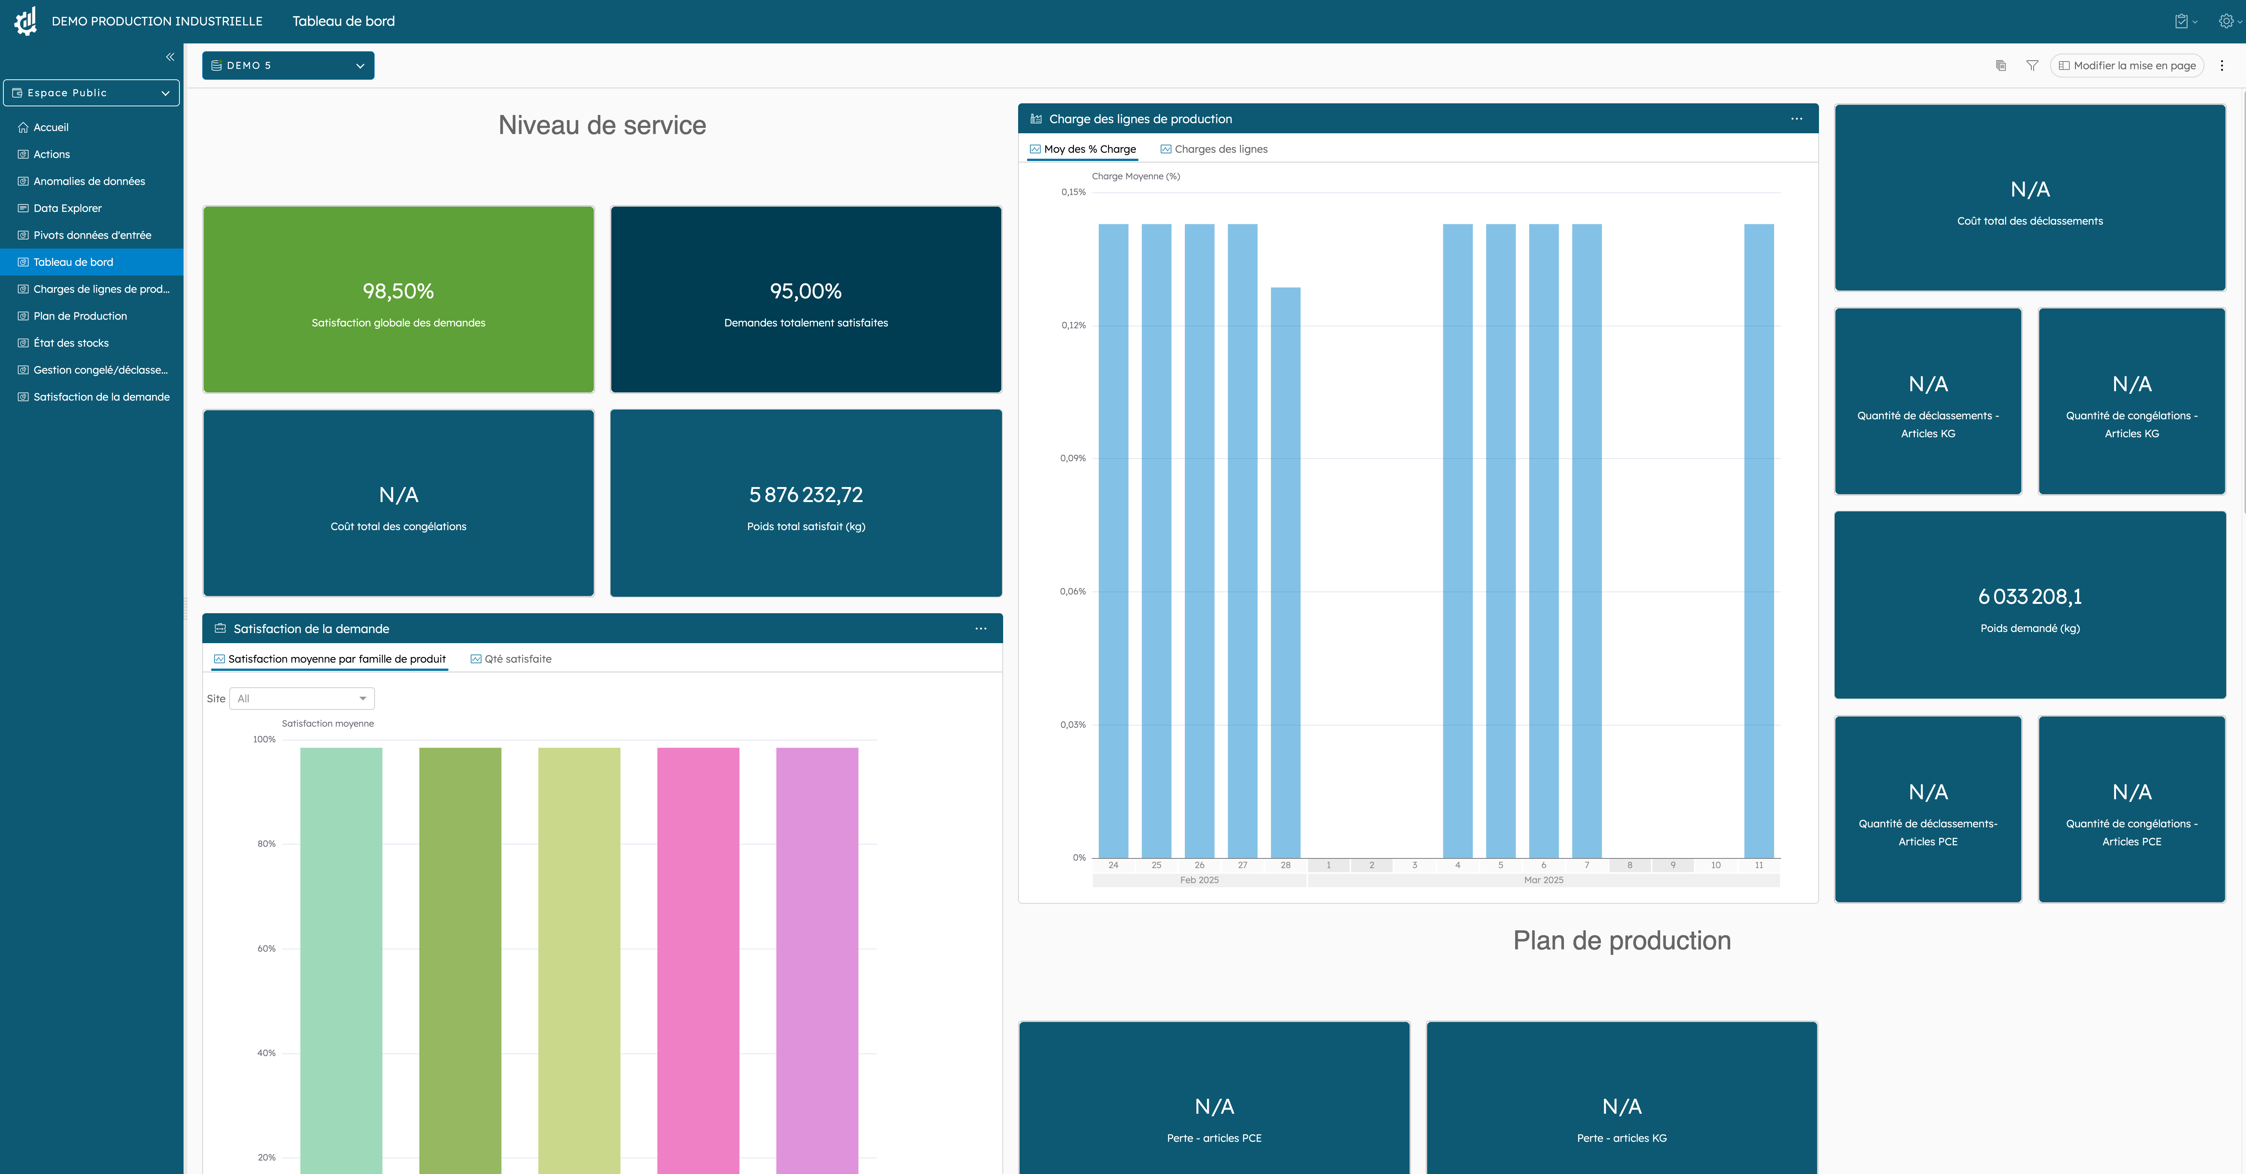Open the Site filter dropdown

302,698
